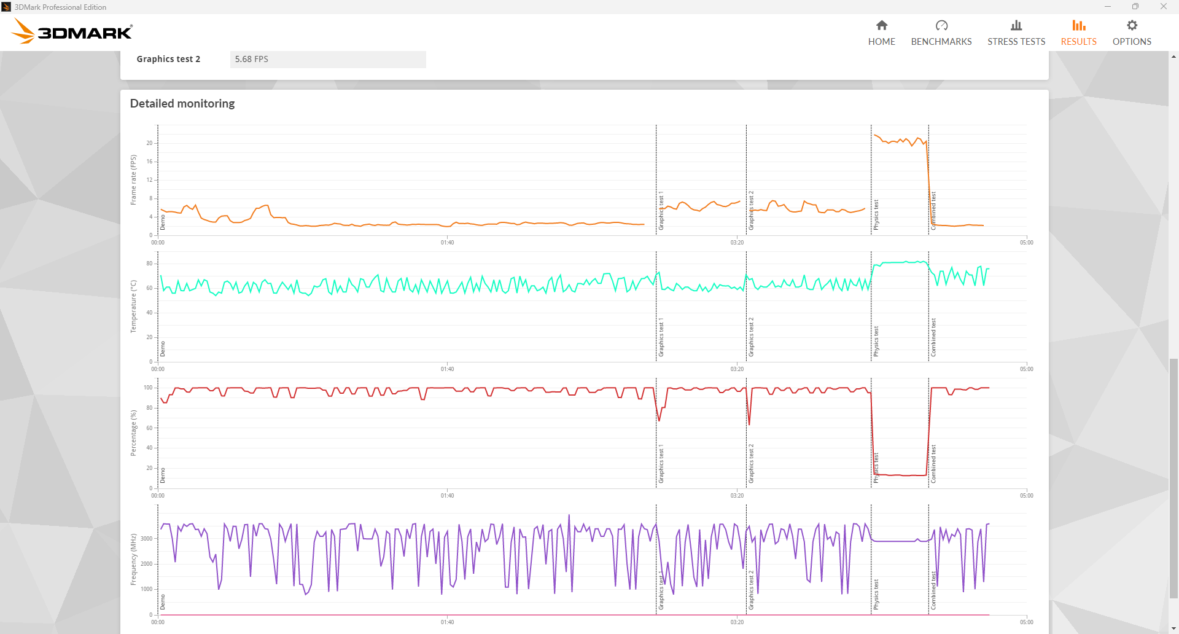1179x634 pixels.
Task: Click the scrollbar down arrow
Action: pos(1173,628)
